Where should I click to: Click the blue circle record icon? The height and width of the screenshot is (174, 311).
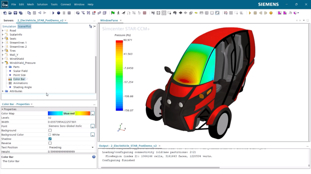(58, 13)
